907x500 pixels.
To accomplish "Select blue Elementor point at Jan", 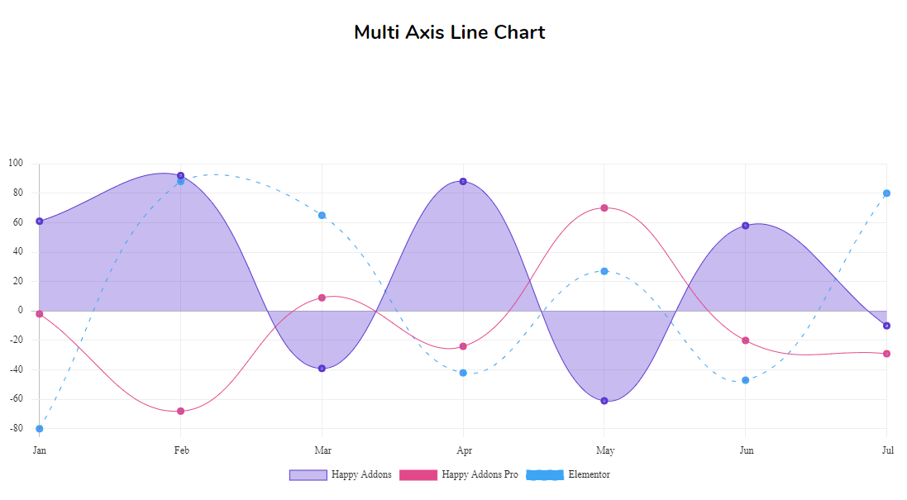I will [40, 429].
